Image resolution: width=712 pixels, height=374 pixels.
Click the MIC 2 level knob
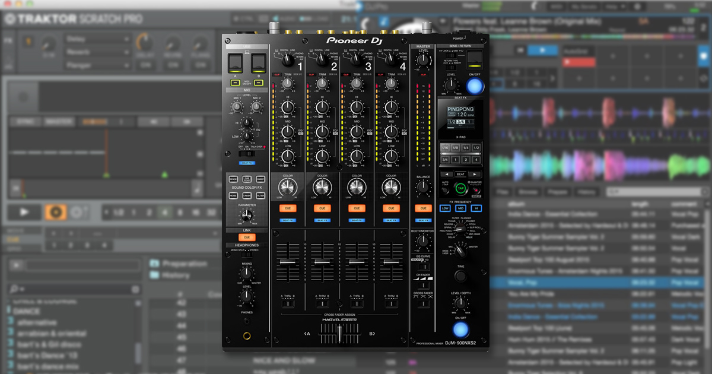[x=256, y=107]
